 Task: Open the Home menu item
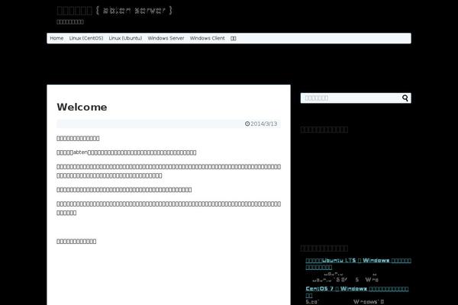coord(56,38)
